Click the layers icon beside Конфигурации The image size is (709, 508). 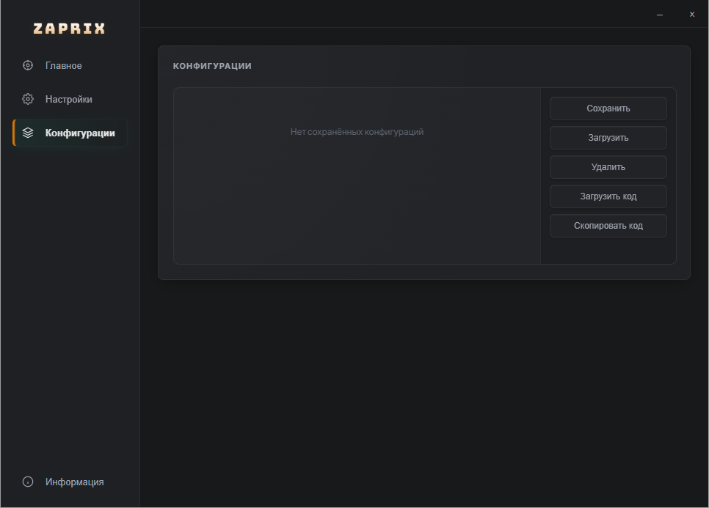pos(28,133)
